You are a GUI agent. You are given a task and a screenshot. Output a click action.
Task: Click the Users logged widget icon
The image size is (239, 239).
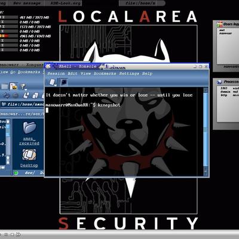pyautogui.click(x=219, y=24)
